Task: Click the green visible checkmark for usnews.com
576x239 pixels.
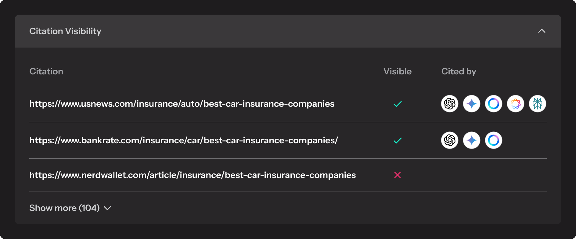Action: coord(398,104)
